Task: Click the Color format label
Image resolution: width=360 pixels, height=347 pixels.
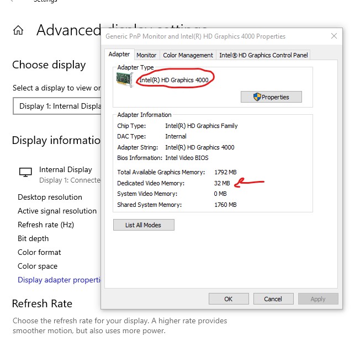Action: (x=39, y=252)
